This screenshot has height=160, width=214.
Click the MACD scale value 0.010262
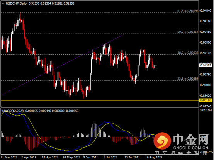click(206, 110)
